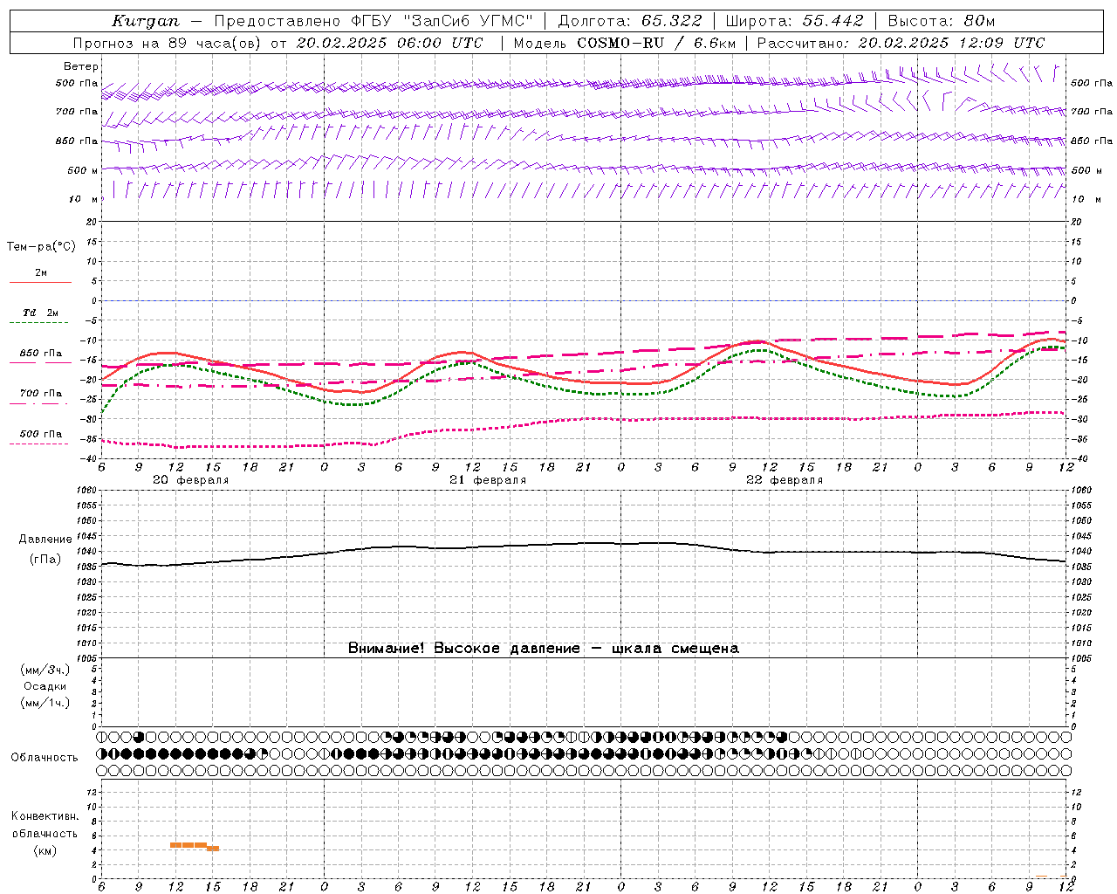1117x894 pixels.
Task: Select the text Предоставлено ФГБУ "ЗапСиб УГМС"
Action: pos(373,21)
